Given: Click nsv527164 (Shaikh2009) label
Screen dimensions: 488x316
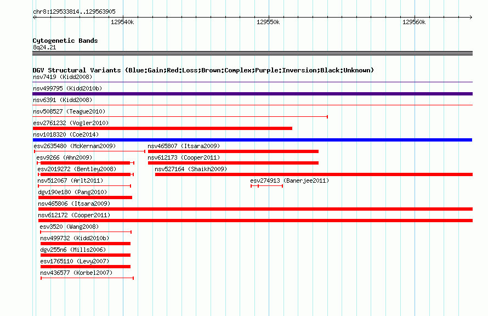Looking at the screenshot, I should click(x=191, y=169).
